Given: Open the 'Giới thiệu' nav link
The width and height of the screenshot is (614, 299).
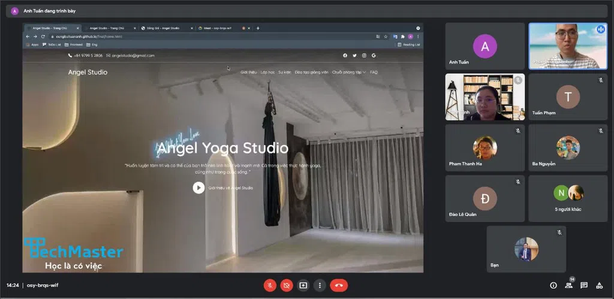Looking at the screenshot, I should pos(249,73).
